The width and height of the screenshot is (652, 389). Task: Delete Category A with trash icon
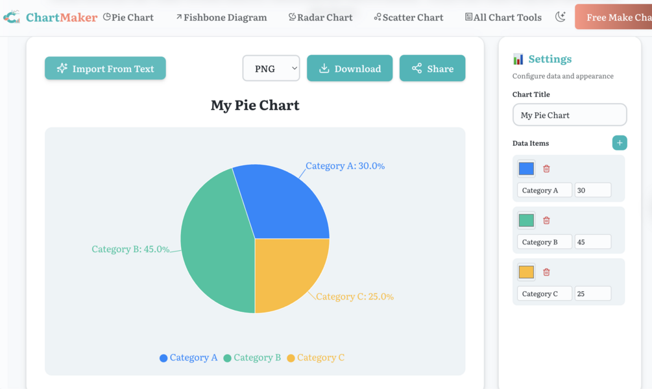(x=546, y=169)
